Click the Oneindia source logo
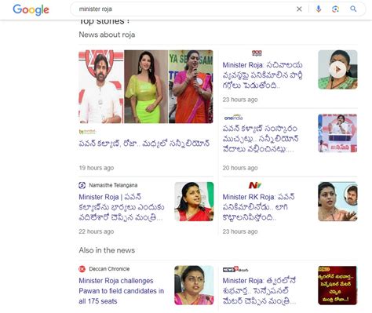This screenshot has width=372, height=313. [x=233, y=117]
